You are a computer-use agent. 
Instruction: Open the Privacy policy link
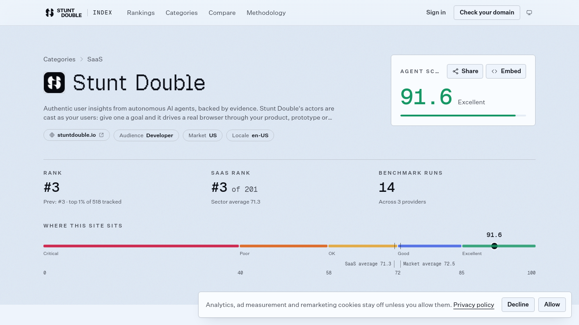click(x=474, y=305)
